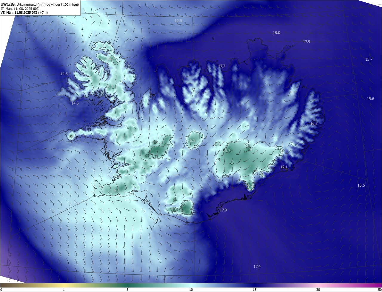Click the 18.0 value label
Viewport: 382px width, 292px height.
click(x=277, y=33)
